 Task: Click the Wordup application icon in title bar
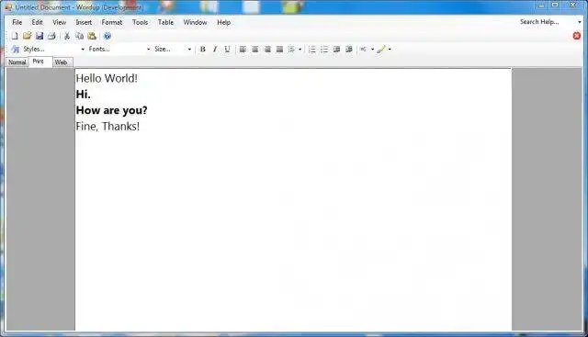8,7
